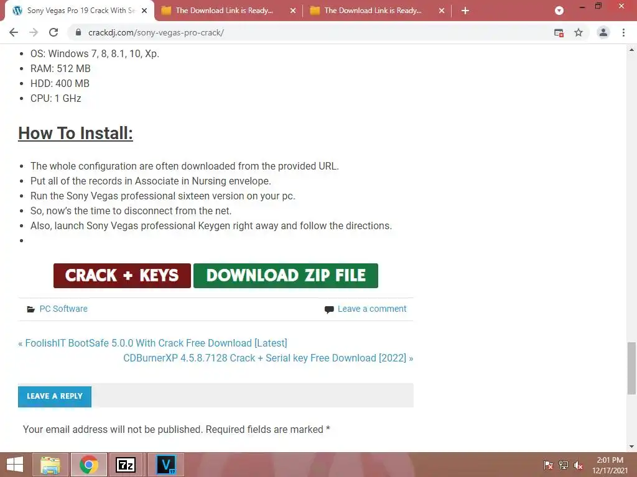The image size is (637, 477).
Task: Click the text 'CPU: 1 GHz'
Action: [55, 99]
